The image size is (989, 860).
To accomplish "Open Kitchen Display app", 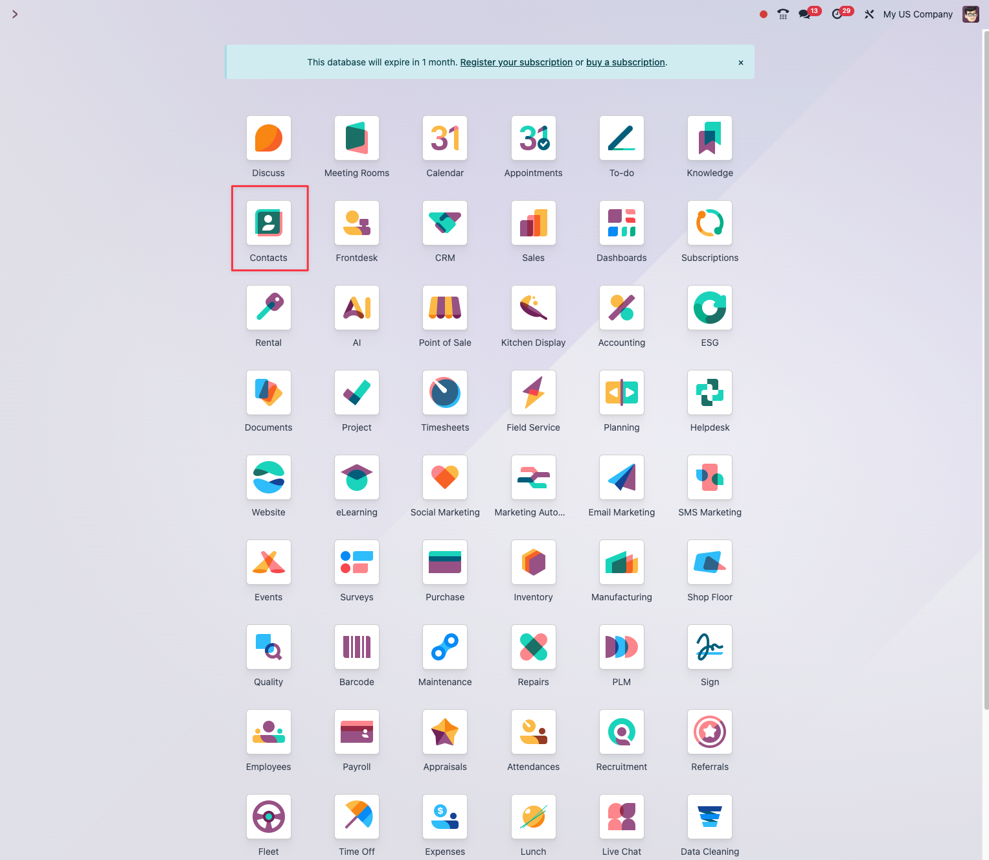I will pos(534,308).
